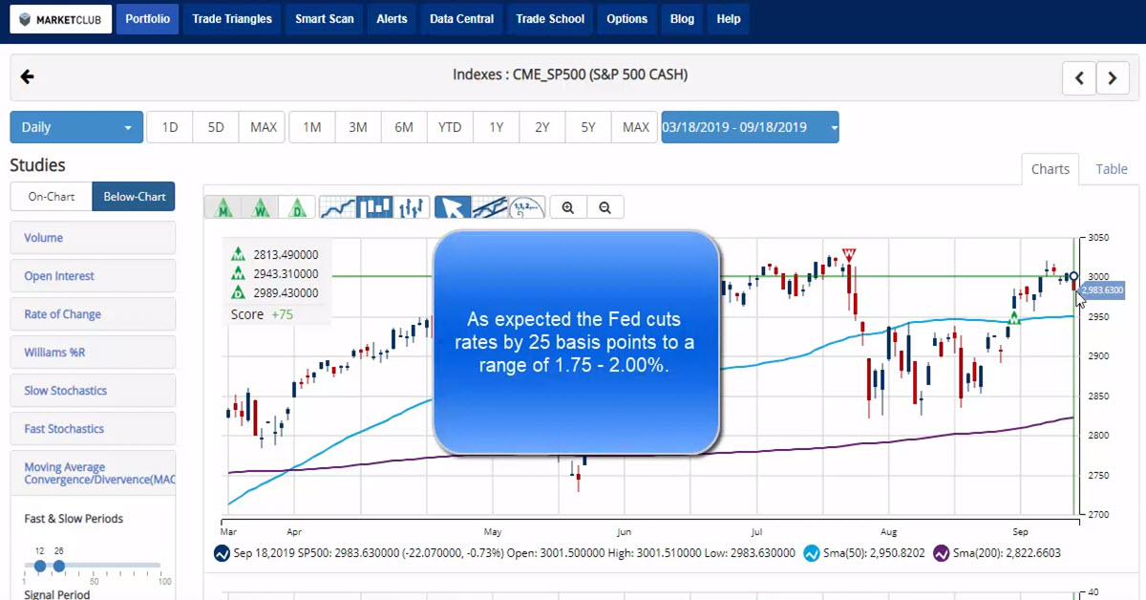Go back using the left arrow
1146x600 pixels.
(x=28, y=77)
